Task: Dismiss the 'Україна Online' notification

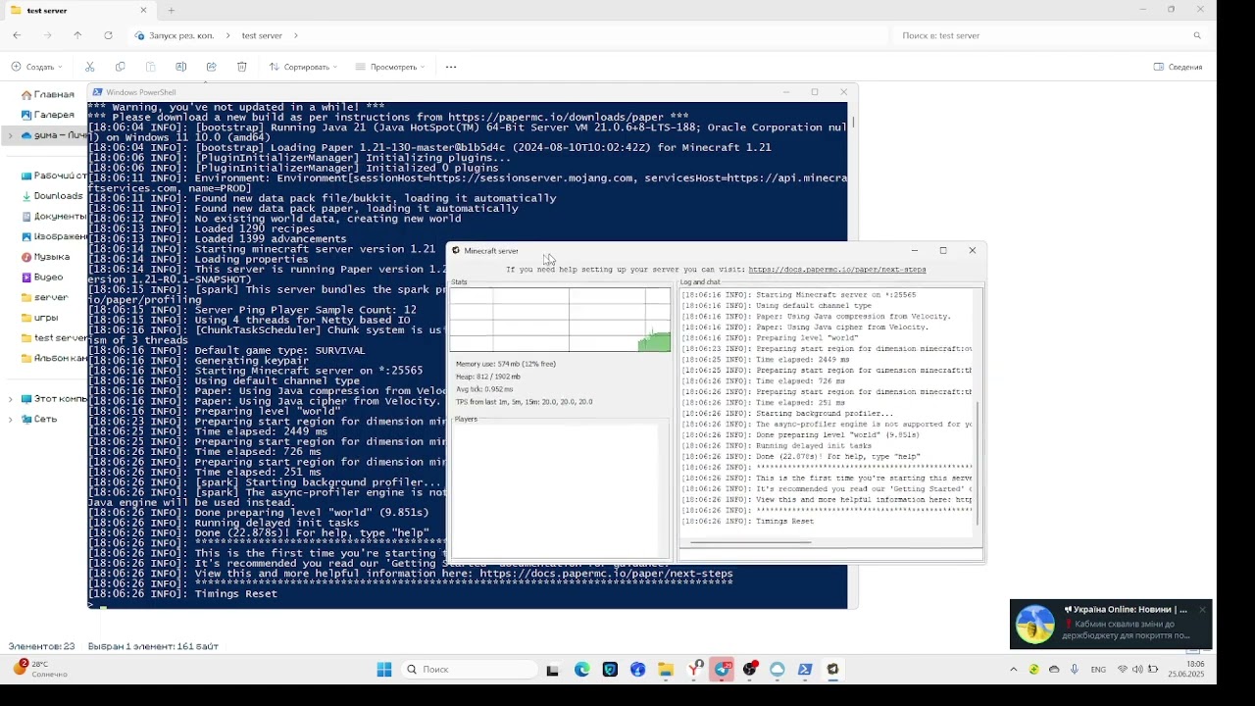Action: point(1202,609)
